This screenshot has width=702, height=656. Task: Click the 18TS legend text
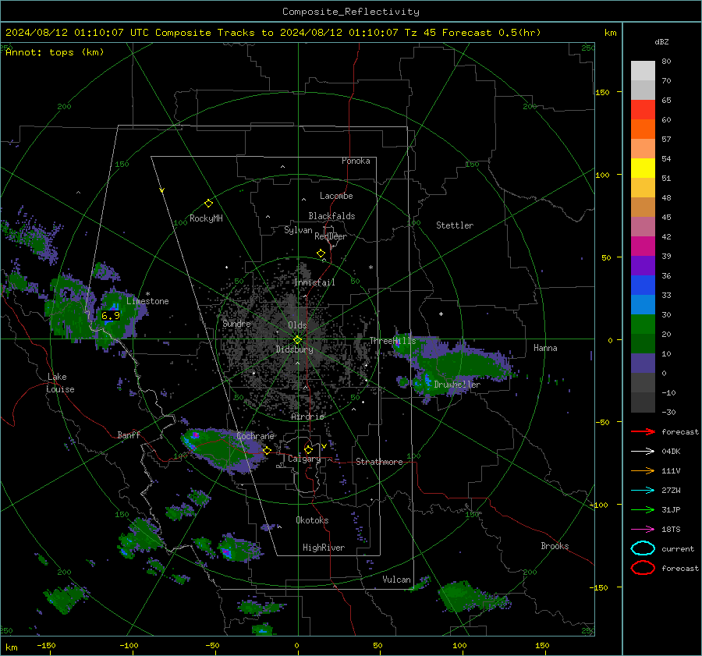[x=671, y=530]
